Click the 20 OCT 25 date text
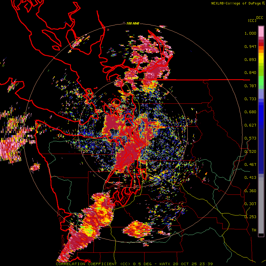This screenshot has height=266, width=266. (185, 264)
